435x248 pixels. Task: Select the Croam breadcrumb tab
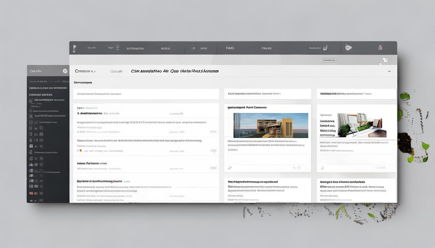116,71
